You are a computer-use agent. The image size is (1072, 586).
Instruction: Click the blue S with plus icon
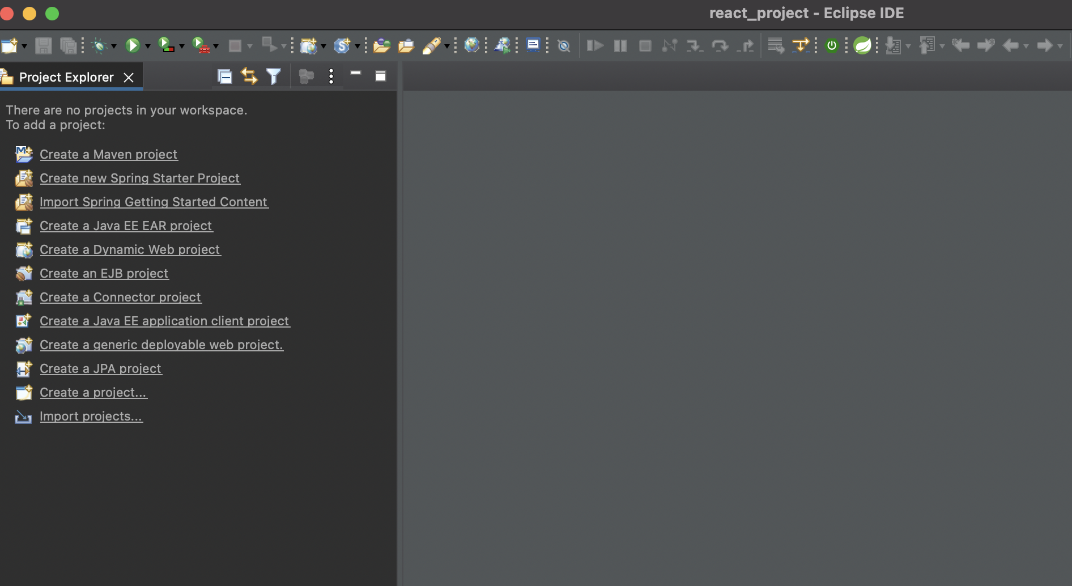click(x=342, y=45)
